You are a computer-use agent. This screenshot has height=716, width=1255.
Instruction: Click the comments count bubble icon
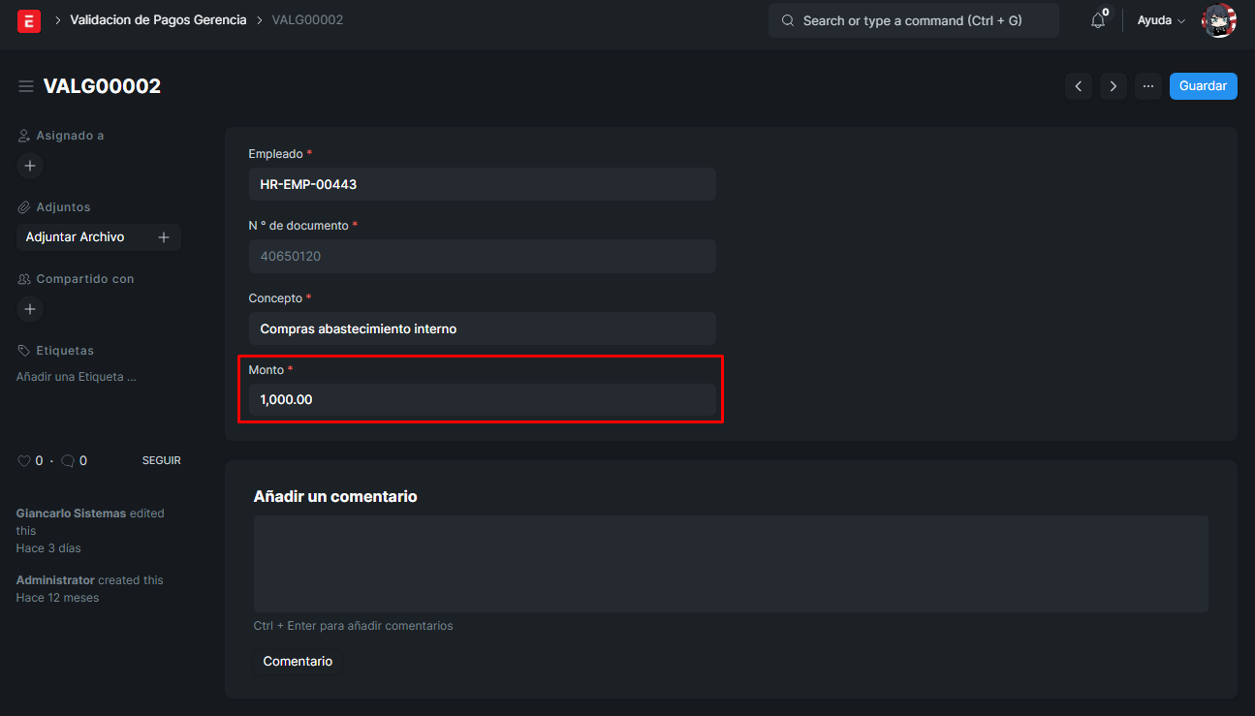pos(68,461)
